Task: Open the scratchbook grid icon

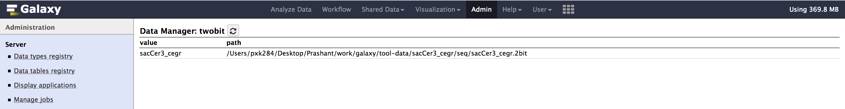Action: coord(568,9)
